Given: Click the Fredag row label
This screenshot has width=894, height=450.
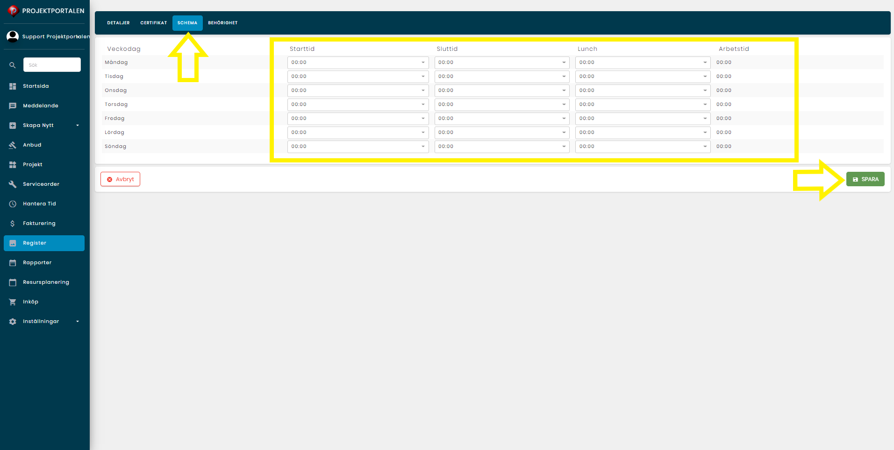Looking at the screenshot, I should click(114, 119).
